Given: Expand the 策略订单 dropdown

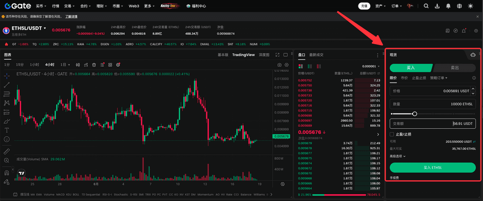Looking at the screenshot, I should (x=439, y=78).
